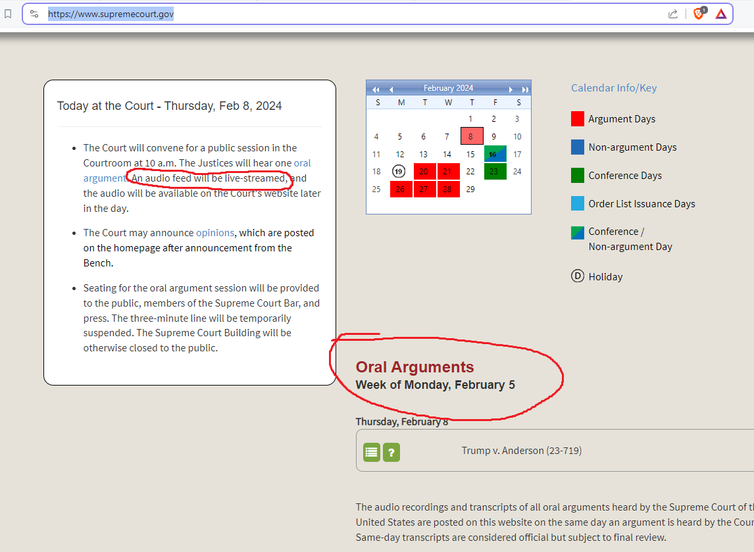Select February 5 on the calendar

pyautogui.click(x=399, y=137)
